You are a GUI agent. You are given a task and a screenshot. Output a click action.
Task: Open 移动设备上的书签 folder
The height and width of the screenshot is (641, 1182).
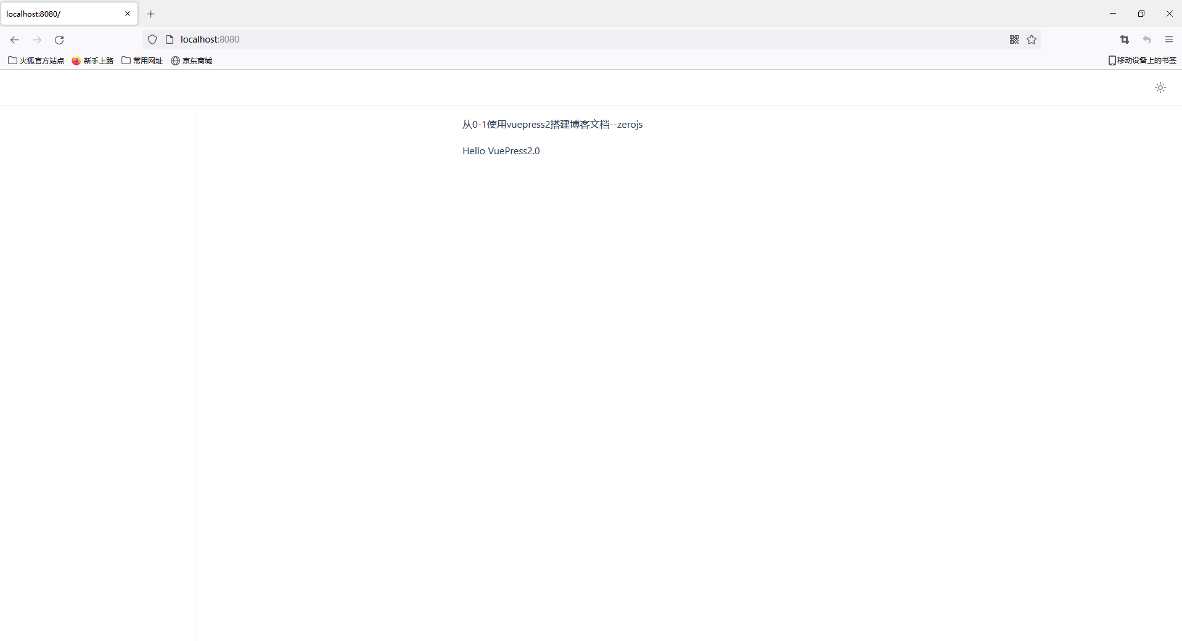(1142, 60)
